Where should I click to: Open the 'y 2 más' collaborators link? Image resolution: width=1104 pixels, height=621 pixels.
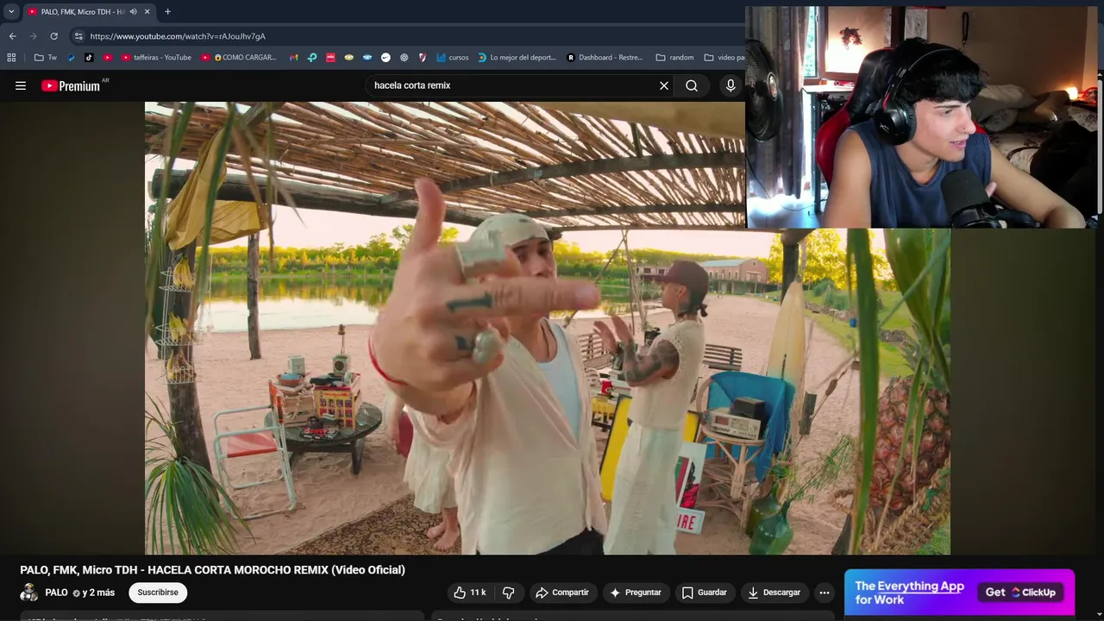[x=98, y=593]
